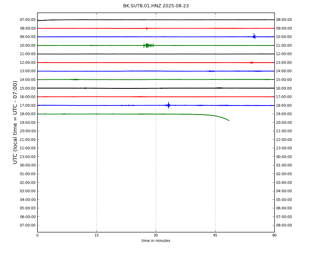This screenshot has width=312, height=258.
Task: Click the red event near the end of the 12:00:00 trace
Action: pos(251,62)
